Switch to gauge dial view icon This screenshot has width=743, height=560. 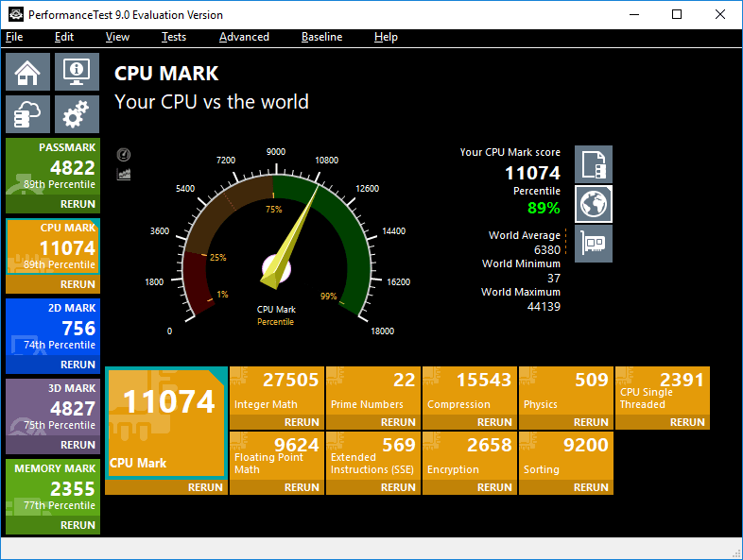(124, 155)
